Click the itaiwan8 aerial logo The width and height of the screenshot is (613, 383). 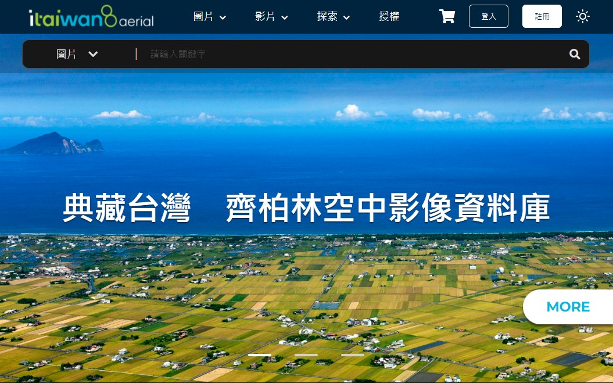coord(91,17)
